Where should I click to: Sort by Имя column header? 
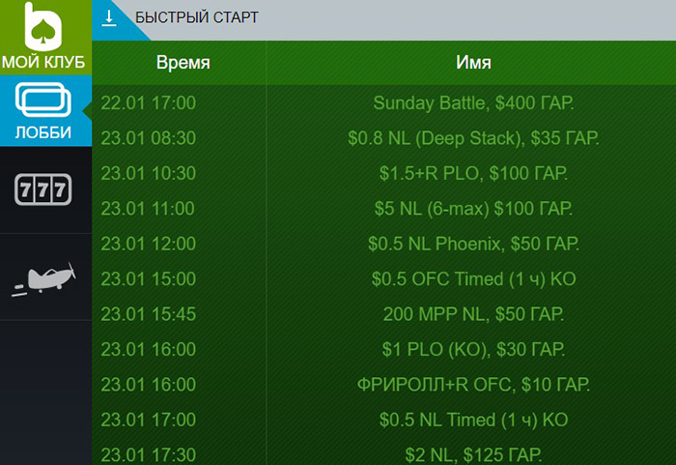[x=473, y=63]
